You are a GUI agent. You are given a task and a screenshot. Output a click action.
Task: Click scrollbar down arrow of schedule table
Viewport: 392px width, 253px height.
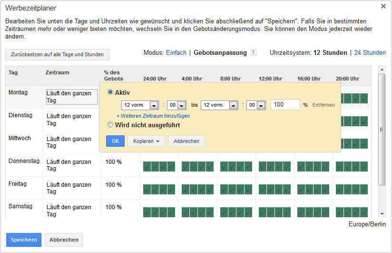[382, 213]
